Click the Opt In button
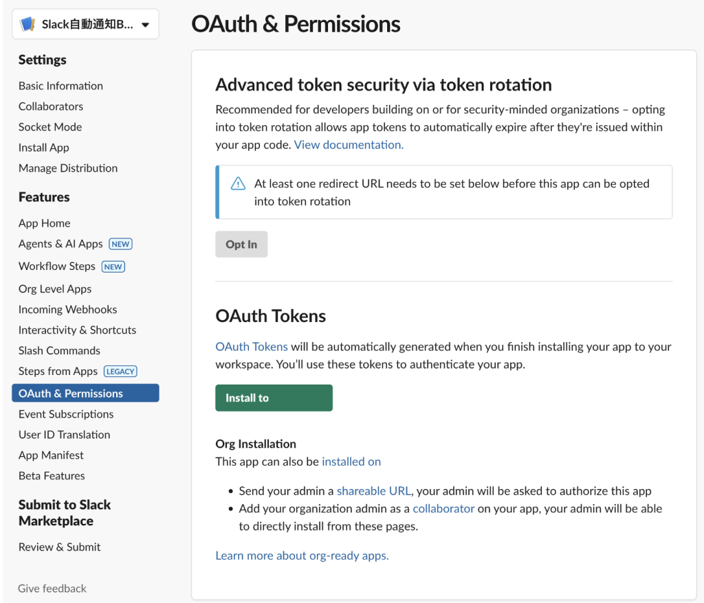 tap(241, 244)
